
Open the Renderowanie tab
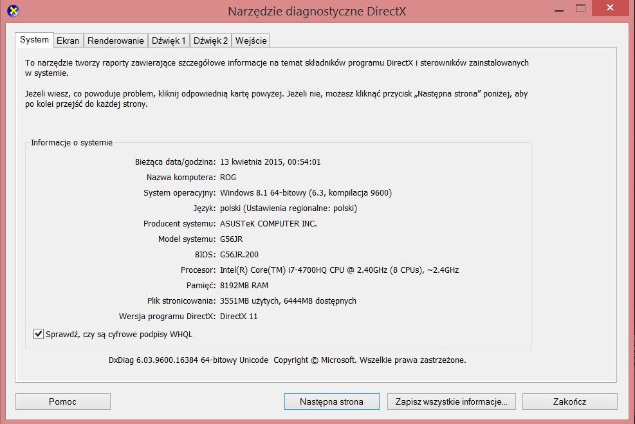tap(115, 41)
